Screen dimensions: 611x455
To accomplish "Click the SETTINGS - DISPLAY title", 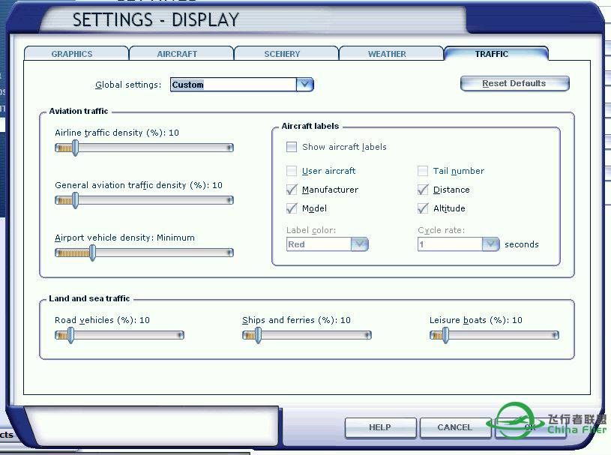I will coord(155,20).
